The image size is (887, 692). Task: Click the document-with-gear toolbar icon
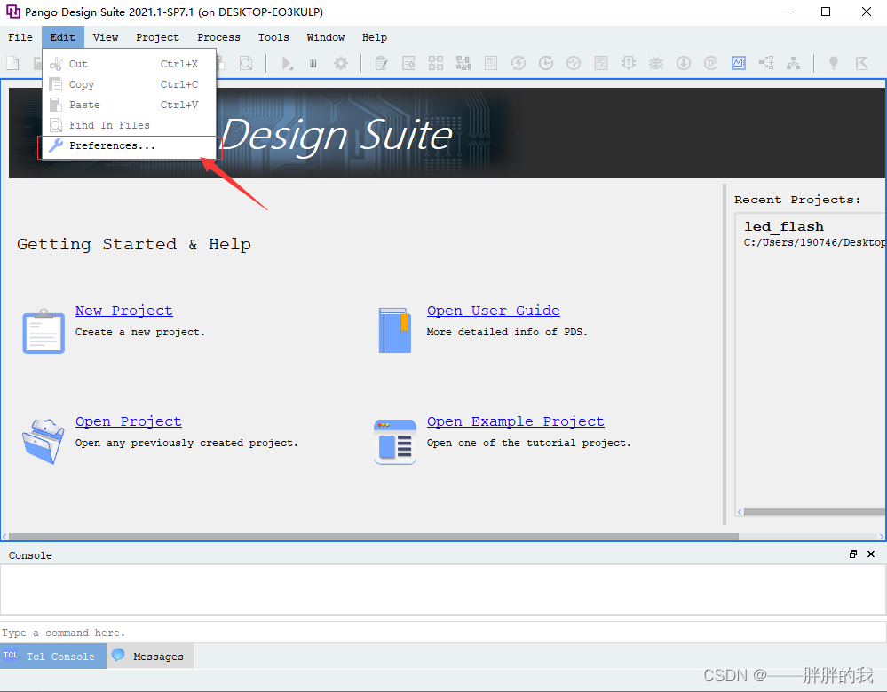[x=408, y=63]
